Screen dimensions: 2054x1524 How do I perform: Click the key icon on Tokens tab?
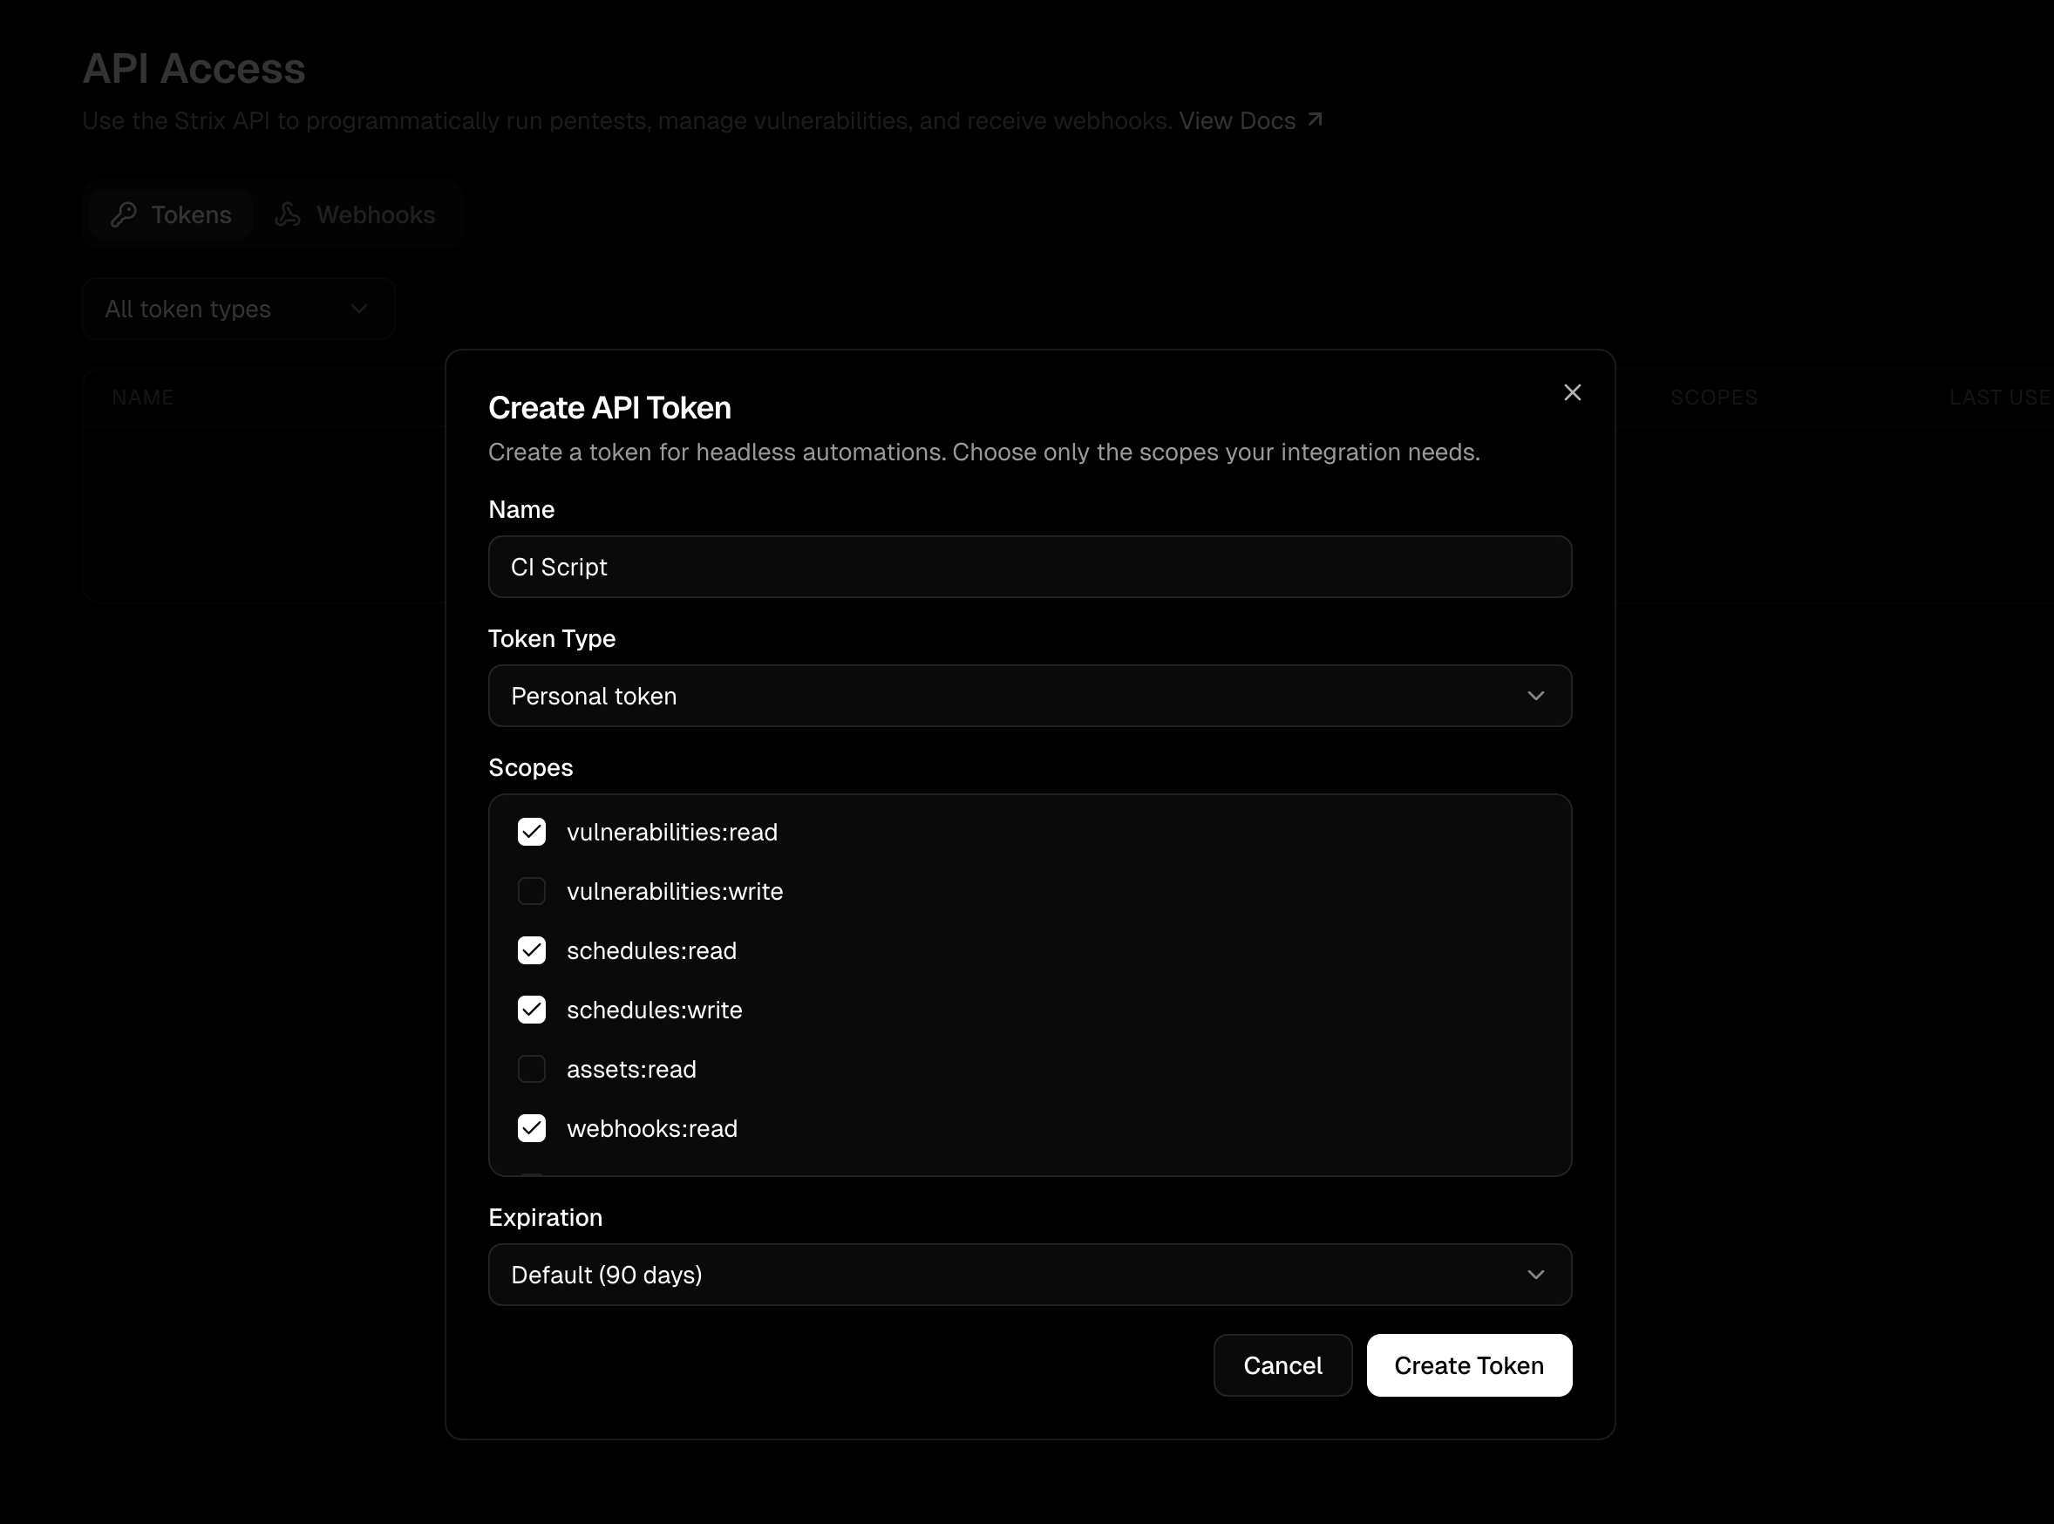(x=124, y=215)
